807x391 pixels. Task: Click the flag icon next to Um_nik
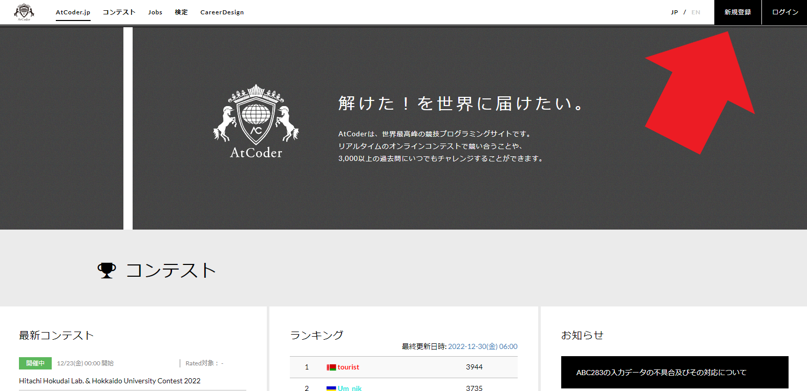(331, 388)
